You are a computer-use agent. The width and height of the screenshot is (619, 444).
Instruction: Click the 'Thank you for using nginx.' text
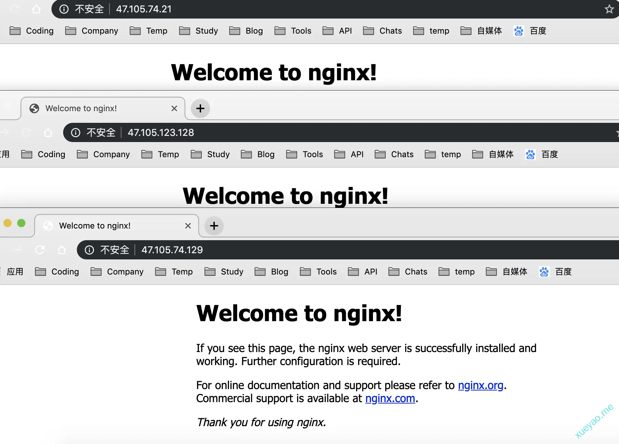point(261,422)
